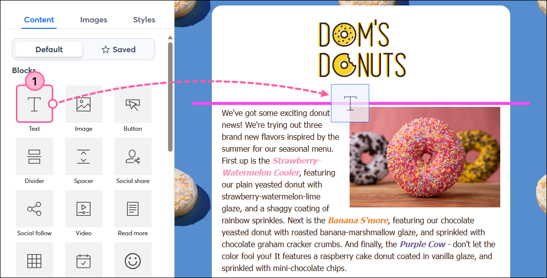This screenshot has width=547, height=278.
Task: Add the Read more block
Action: pyautogui.click(x=133, y=208)
